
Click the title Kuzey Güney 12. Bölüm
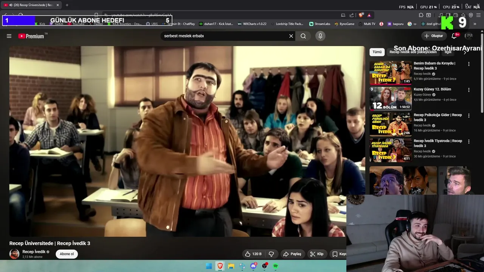[432, 89]
